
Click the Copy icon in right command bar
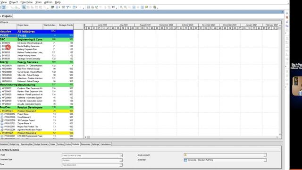point(287,26)
